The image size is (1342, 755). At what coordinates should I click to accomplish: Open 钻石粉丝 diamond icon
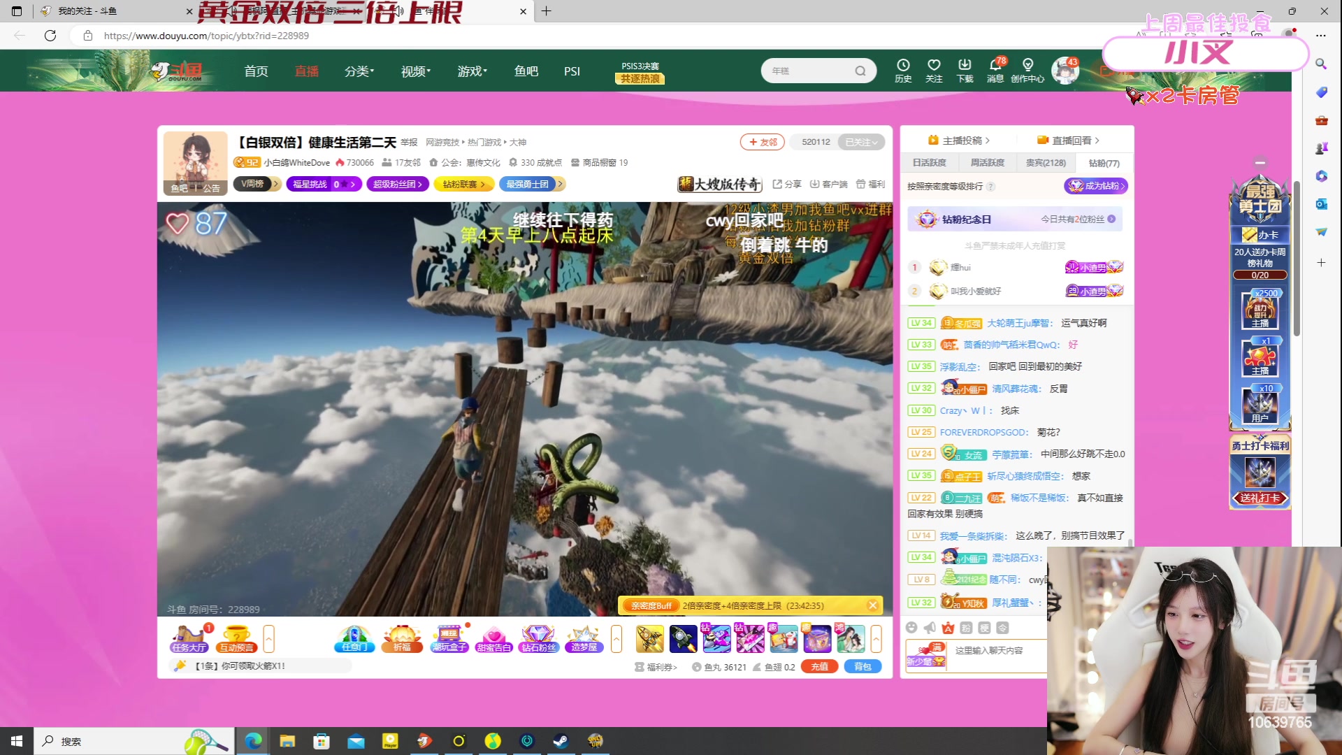539,639
